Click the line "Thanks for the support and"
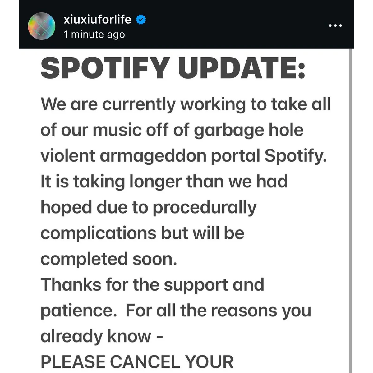 point(152,284)
